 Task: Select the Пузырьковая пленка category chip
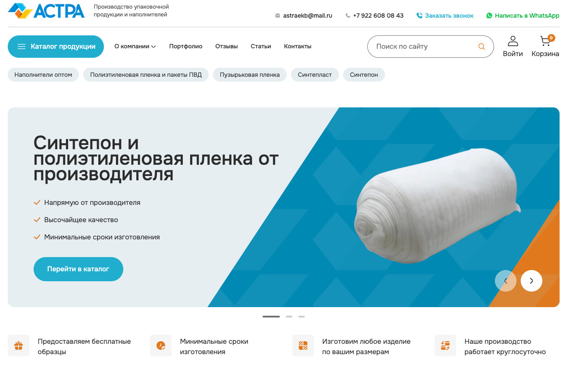250,75
